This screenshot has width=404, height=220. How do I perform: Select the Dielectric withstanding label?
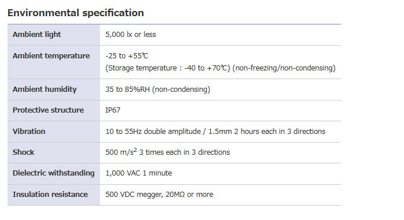pyautogui.click(x=54, y=173)
